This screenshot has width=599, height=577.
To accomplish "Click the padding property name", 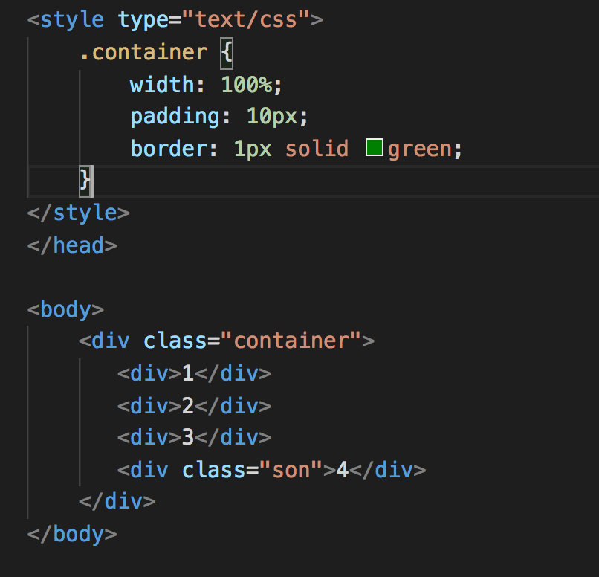I will pos(175,117).
